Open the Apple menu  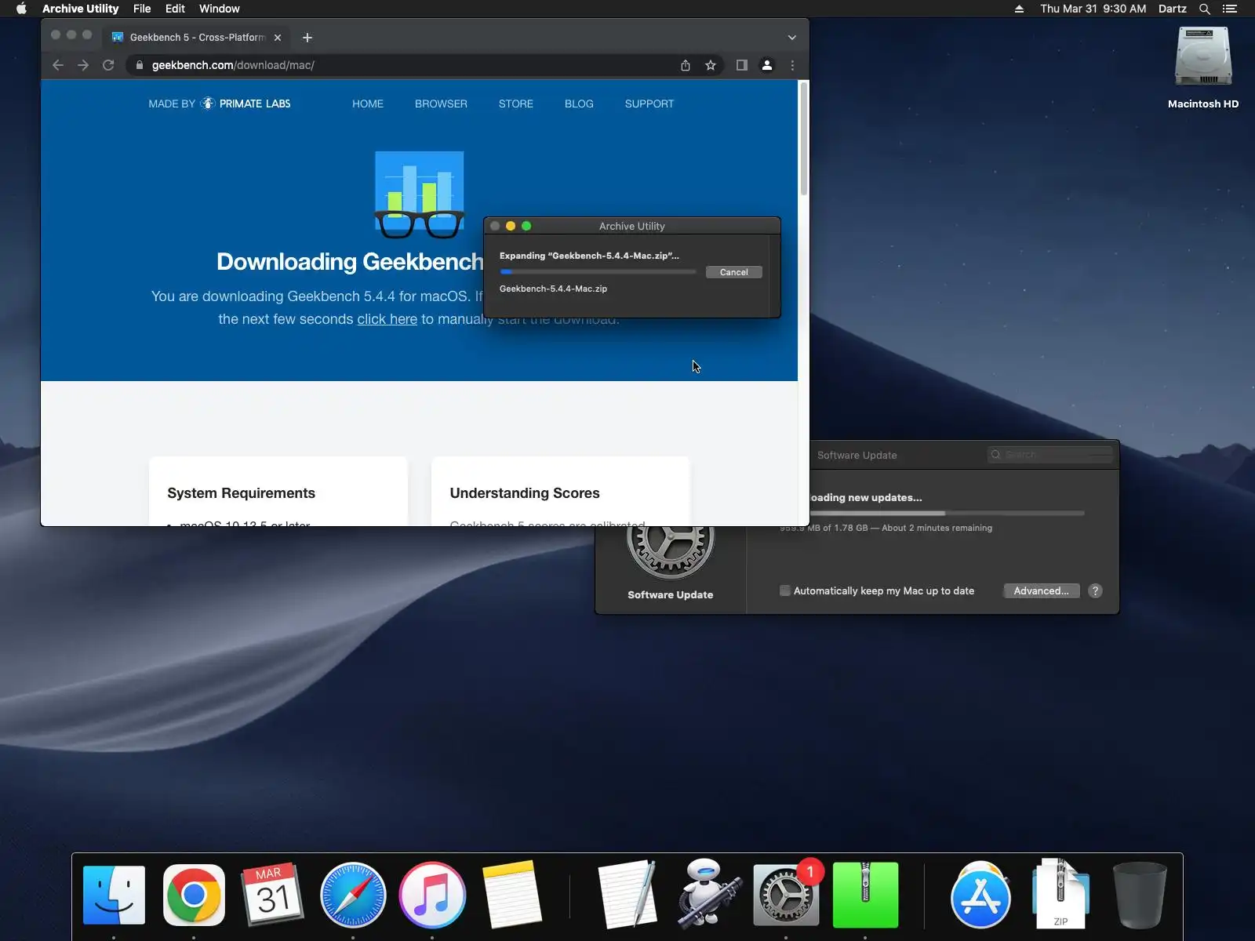[x=21, y=9]
